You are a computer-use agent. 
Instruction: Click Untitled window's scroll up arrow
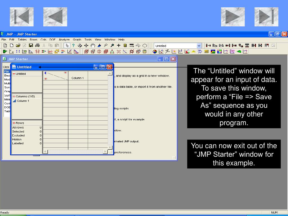110,73
